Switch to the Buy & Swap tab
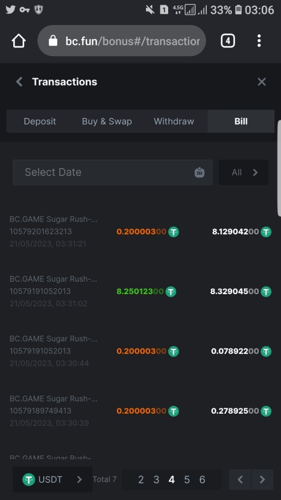This screenshot has width=281, height=500. (107, 121)
